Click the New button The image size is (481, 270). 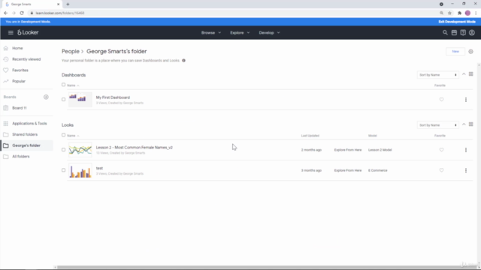point(455,52)
